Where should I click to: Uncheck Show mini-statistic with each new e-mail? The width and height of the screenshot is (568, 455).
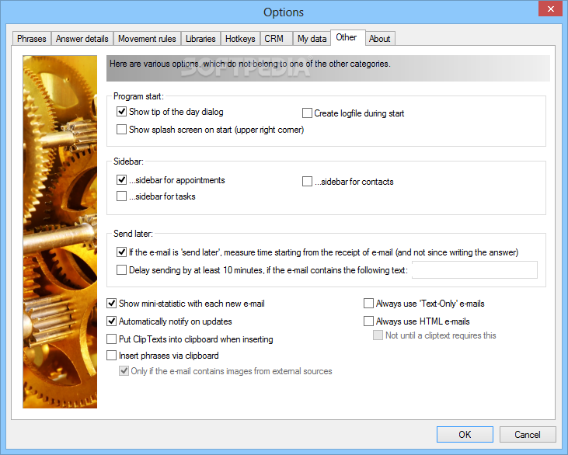(x=111, y=304)
